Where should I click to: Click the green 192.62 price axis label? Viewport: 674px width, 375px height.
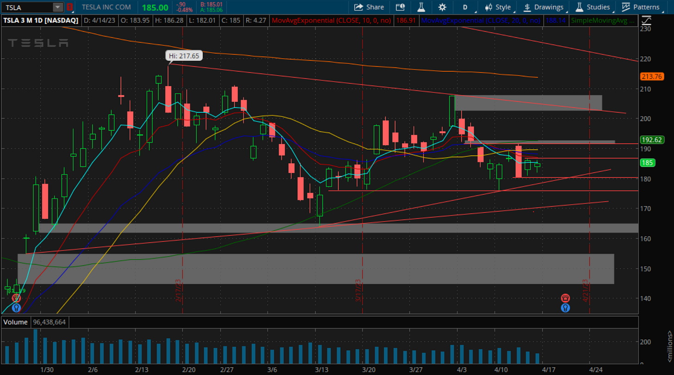click(652, 139)
